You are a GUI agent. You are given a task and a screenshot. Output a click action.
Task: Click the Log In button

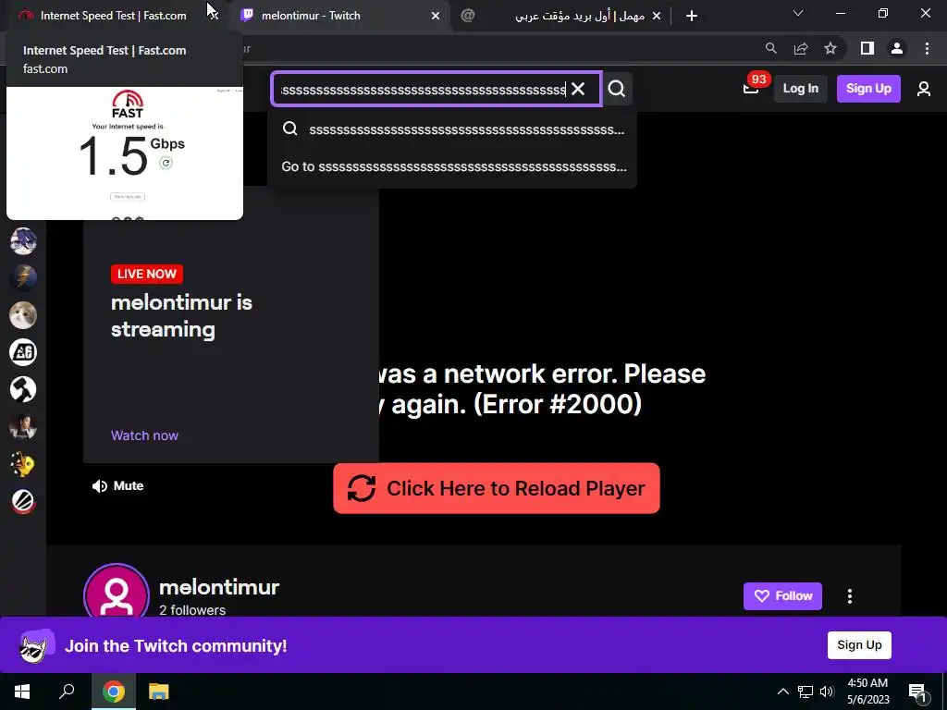tap(800, 88)
